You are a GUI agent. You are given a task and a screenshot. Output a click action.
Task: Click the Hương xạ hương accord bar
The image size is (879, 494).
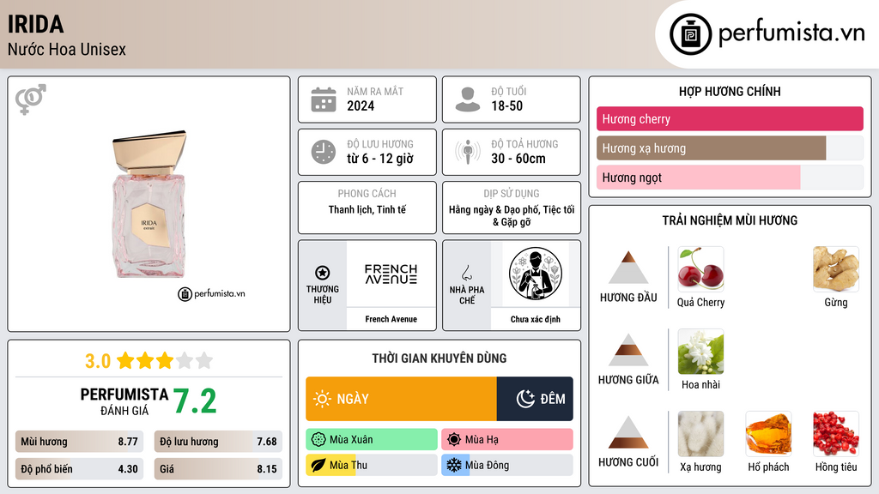pos(730,148)
